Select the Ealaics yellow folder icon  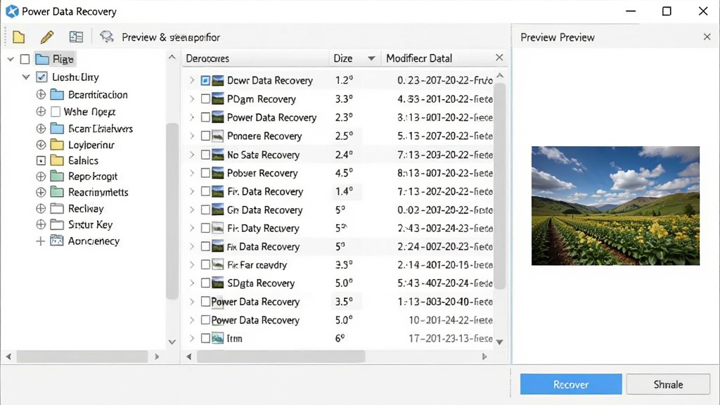[57, 160]
